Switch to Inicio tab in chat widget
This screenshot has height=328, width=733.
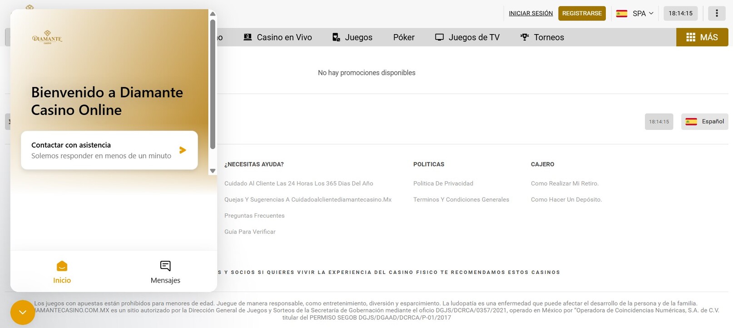[62, 272]
